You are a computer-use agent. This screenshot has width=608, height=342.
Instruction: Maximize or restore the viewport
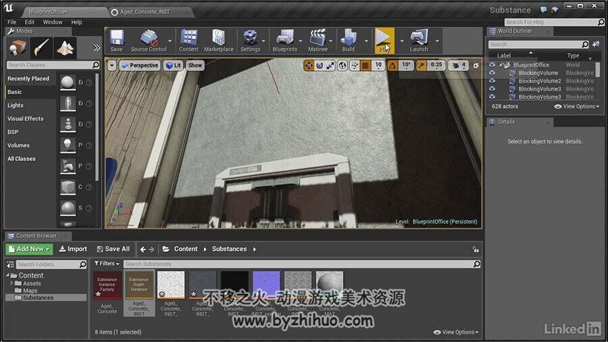pyautogui.click(x=476, y=66)
